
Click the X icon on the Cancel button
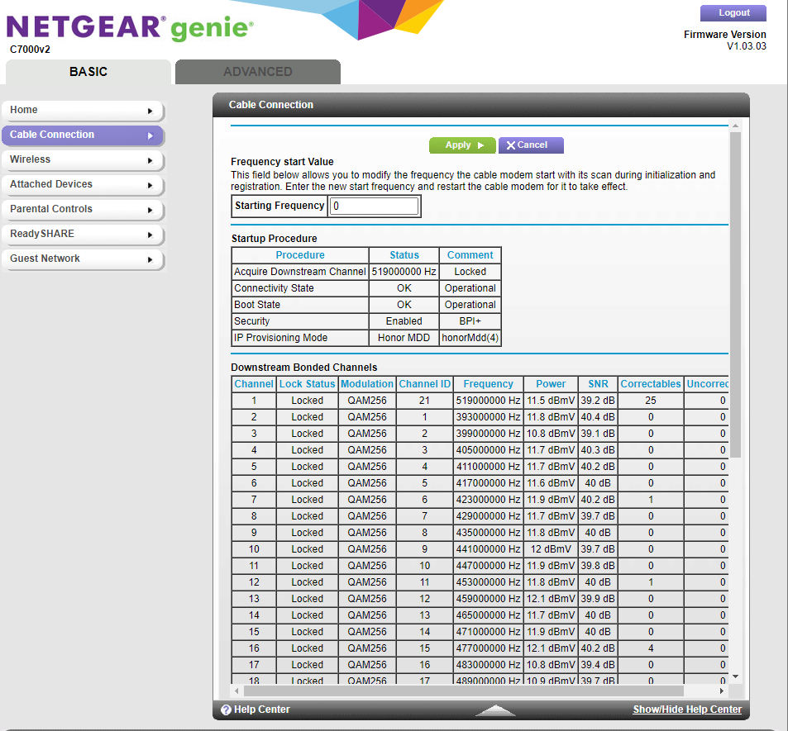509,145
